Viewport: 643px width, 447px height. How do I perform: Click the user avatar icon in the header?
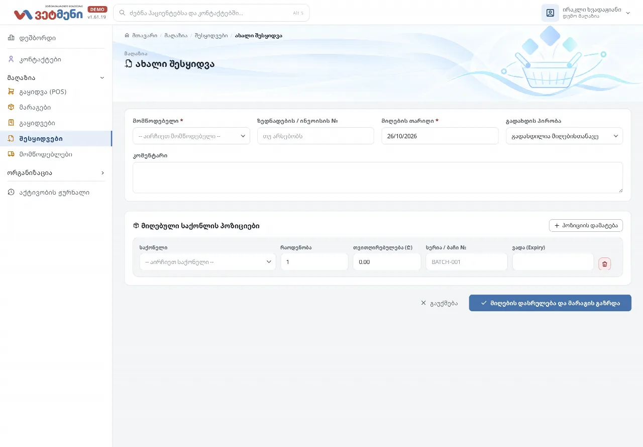point(550,13)
